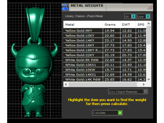The image size is (164, 123).
Task: Click the pendant bail in viewport
Action: [35, 25]
